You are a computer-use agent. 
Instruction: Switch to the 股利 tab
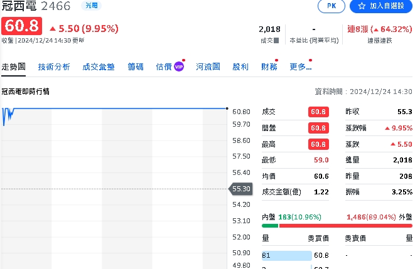point(240,67)
